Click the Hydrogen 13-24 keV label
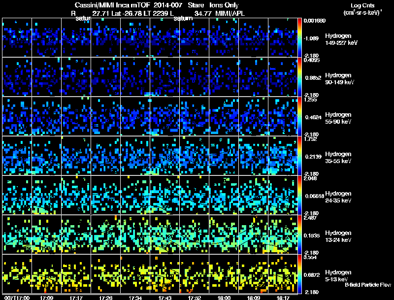Image resolution: width=394 pixels, height=300 pixels. (338, 236)
